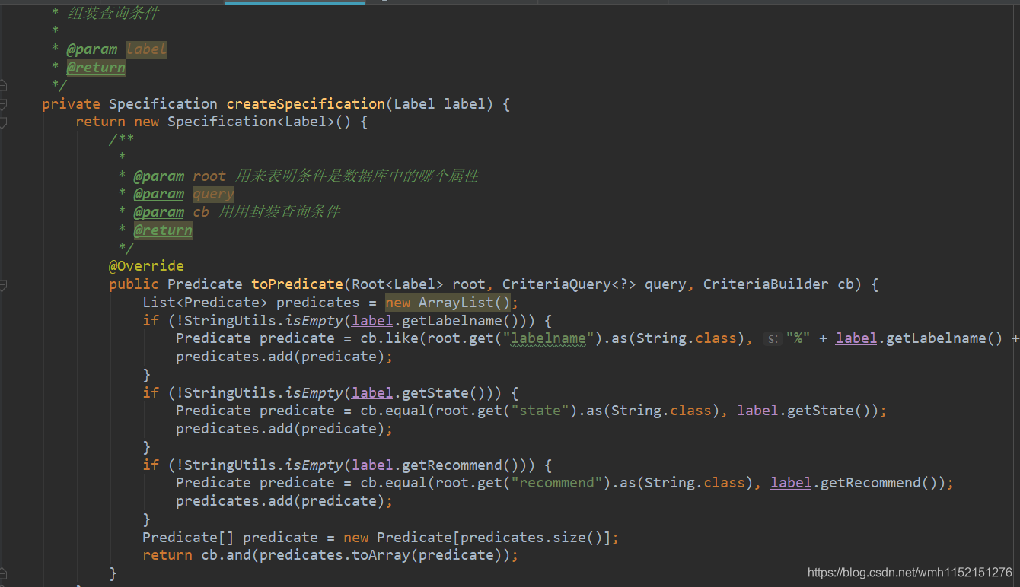1020x587 pixels.
Task: Collapse the fold marker beside createSpecification method
Action: [x=3, y=104]
